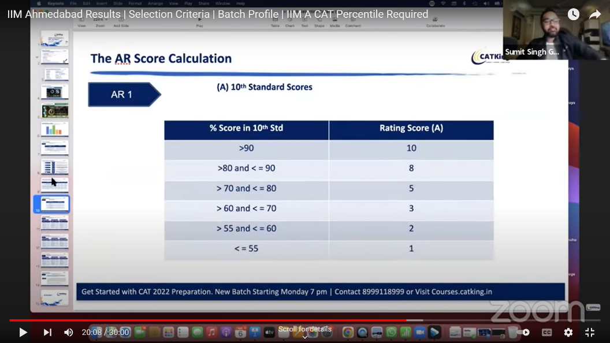The height and width of the screenshot is (343, 610).
Task: Open the YouTube player settings gear
Action: pos(568,332)
